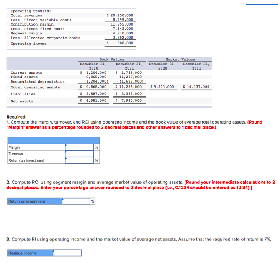Select the part 1 Return on investment input
278x263 pixels.
tap(79, 160)
